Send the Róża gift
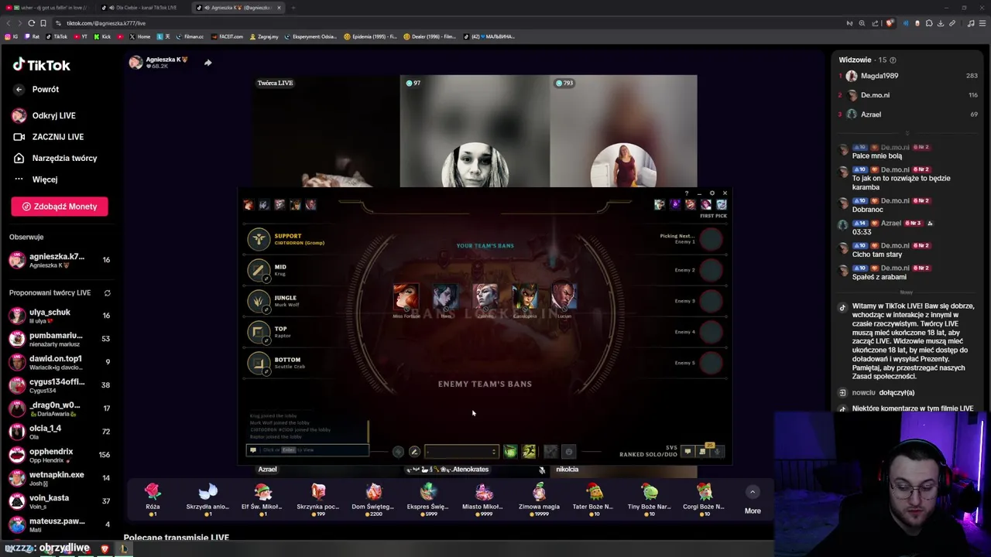Screen dimensions: 991x557 [x=153, y=498]
